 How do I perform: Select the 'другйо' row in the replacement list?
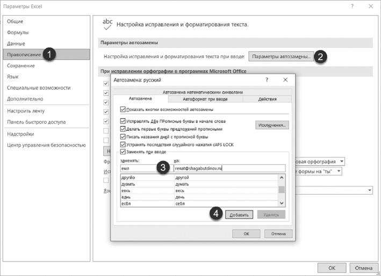click(x=146, y=177)
